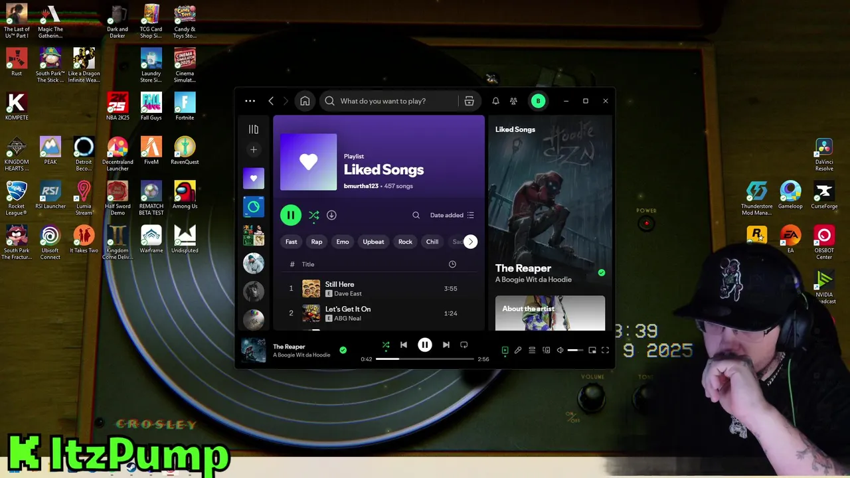Open Spotify three-dots main menu
The image size is (850, 478).
tap(250, 101)
